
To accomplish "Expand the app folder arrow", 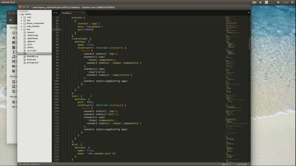I will [x=22, y=20].
